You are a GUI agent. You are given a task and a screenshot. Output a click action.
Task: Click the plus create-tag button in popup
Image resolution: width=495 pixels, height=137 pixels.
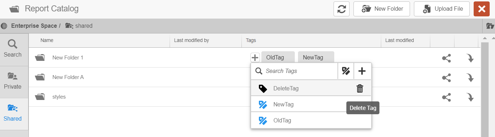tap(362, 71)
